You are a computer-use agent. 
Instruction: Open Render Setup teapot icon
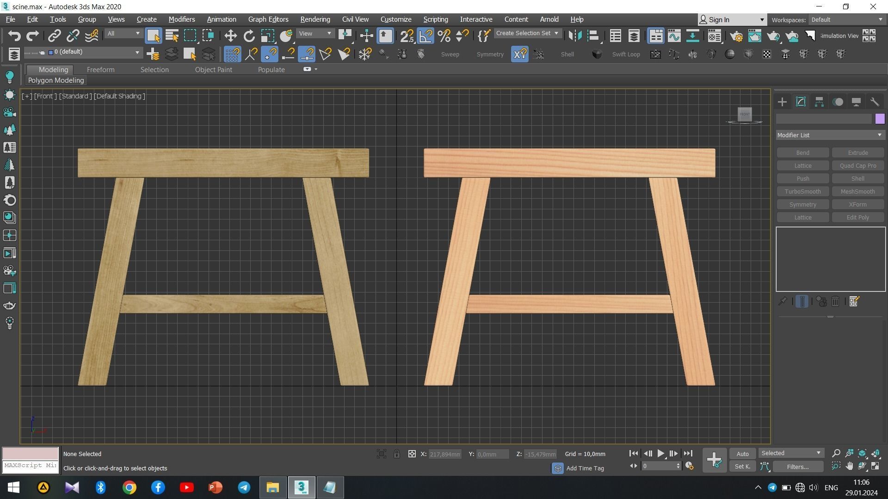click(736, 36)
